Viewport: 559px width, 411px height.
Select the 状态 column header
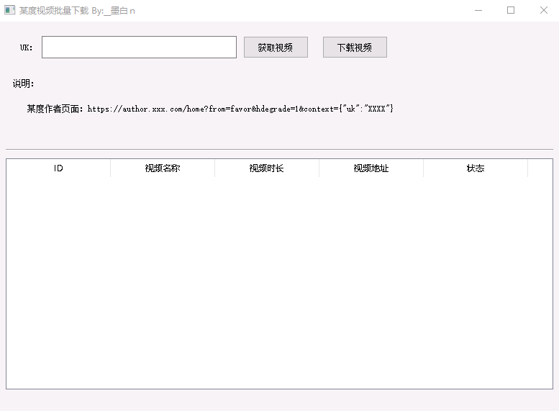[x=476, y=168]
